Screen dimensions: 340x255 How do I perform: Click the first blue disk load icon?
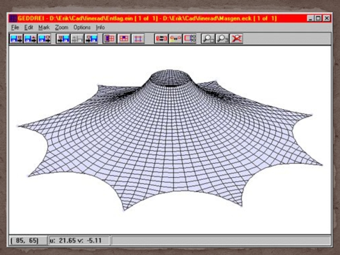tap(17, 39)
